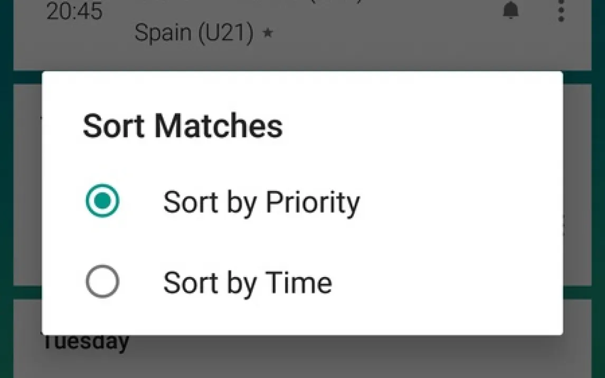Click the 20:45 kickoff time
Image resolution: width=605 pixels, height=378 pixels.
[74, 12]
